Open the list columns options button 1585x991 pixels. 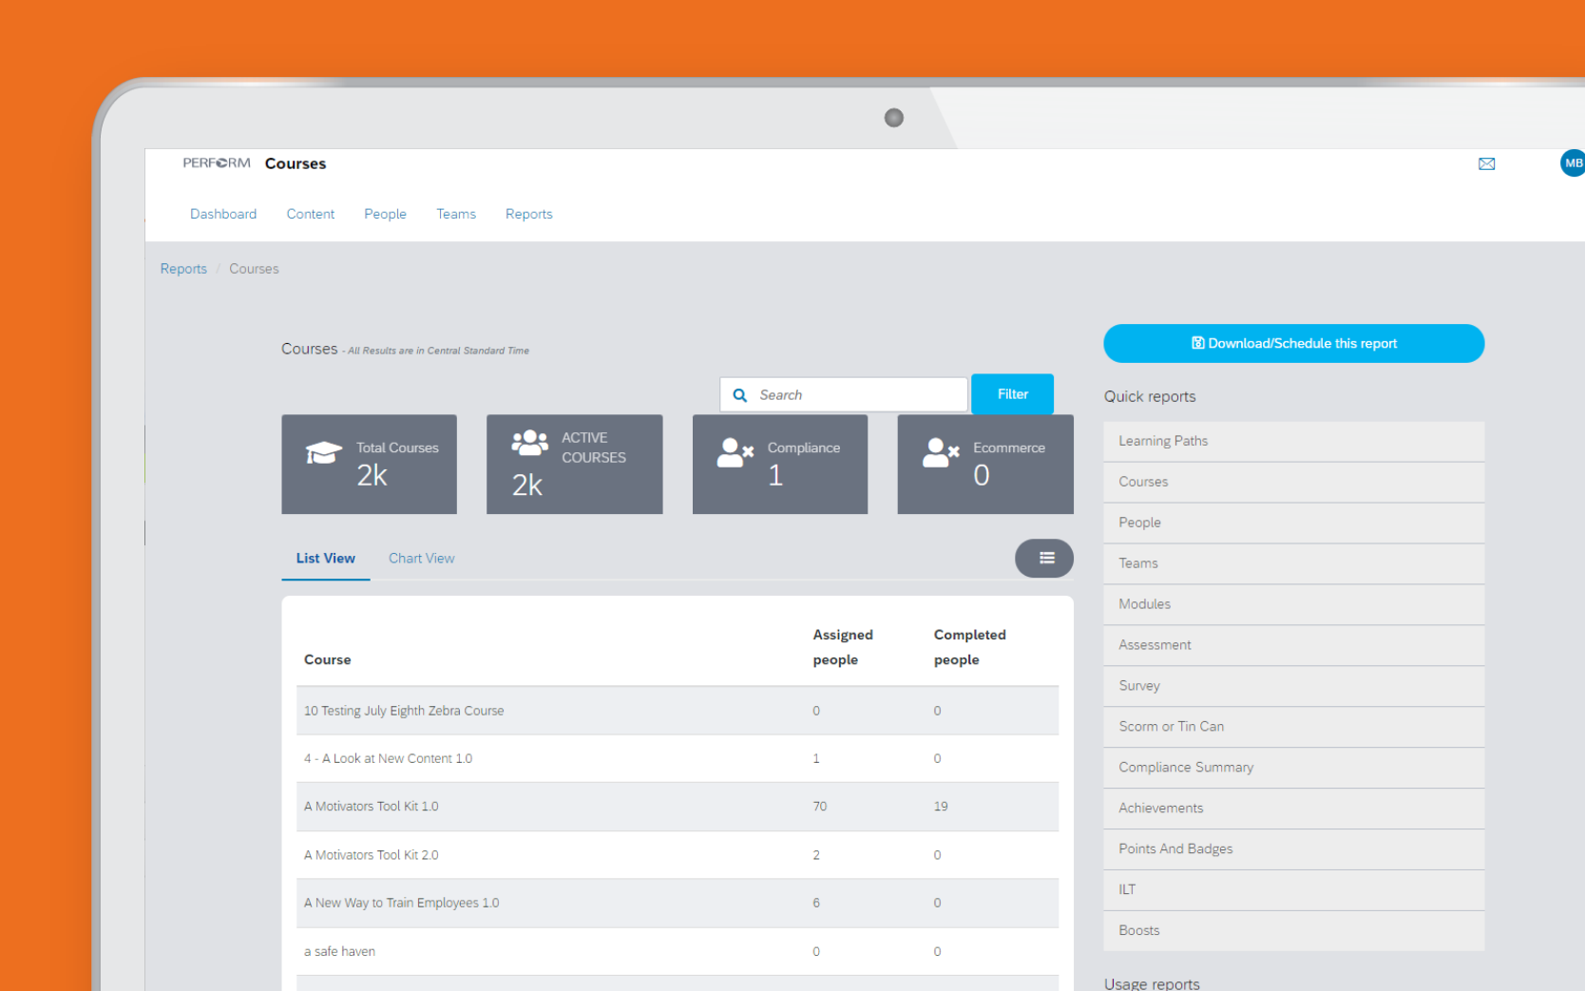pos(1044,559)
